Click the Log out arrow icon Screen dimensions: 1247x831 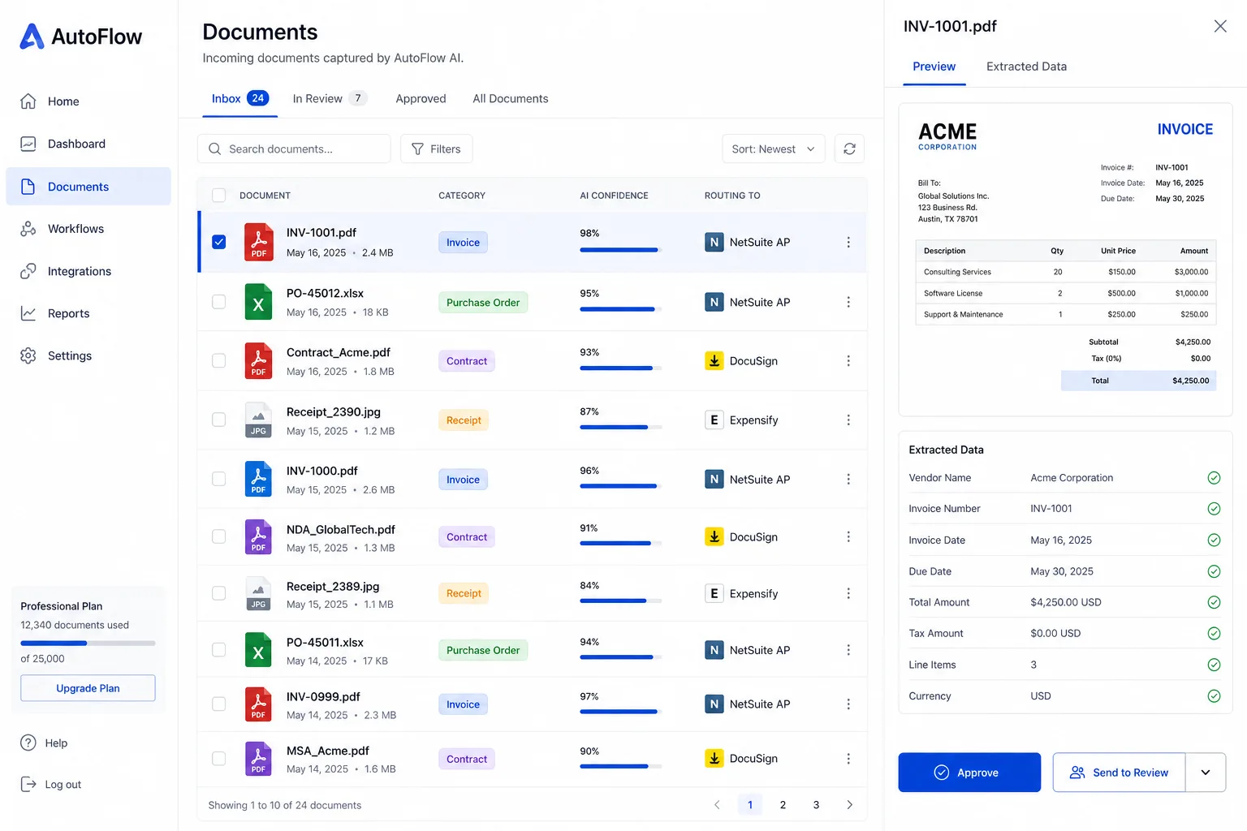coord(28,784)
